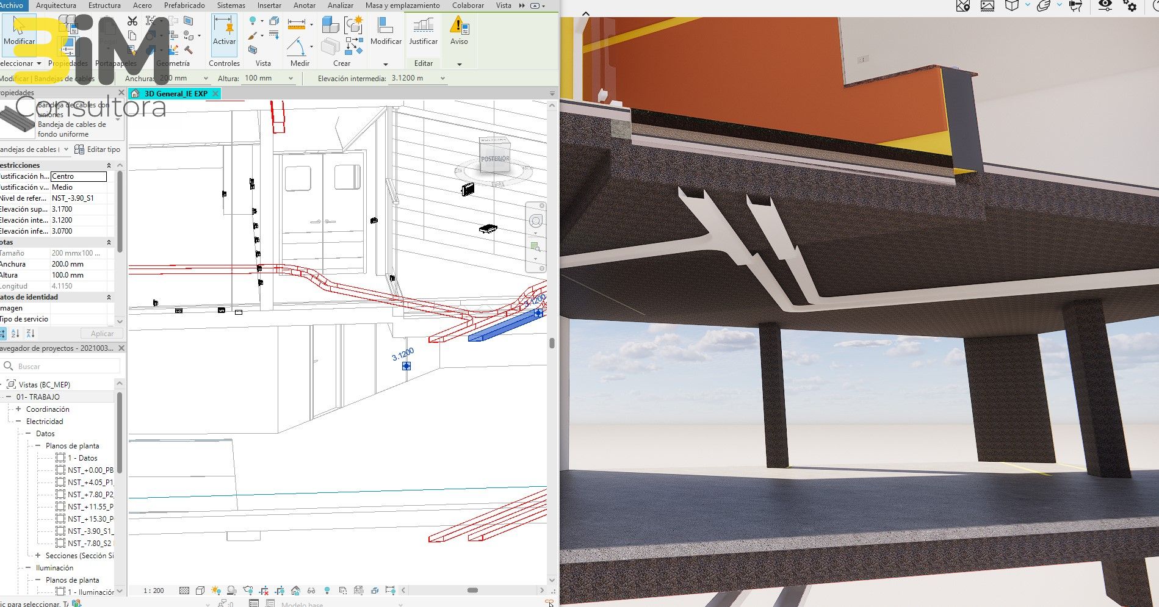Image resolution: width=1159 pixels, height=607 pixels.
Task: Open the Archivo menu
Action: [12, 5]
